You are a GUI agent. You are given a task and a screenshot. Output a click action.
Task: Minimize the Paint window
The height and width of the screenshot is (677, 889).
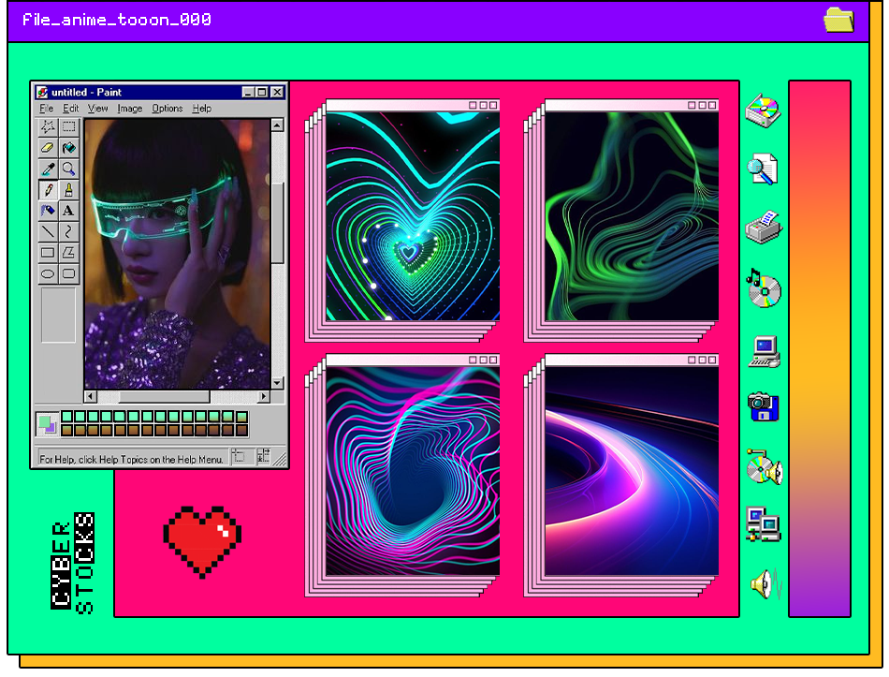pyautogui.click(x=248, y=92)
